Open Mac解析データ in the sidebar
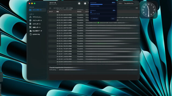The width and height of the screenshot is (172, 96). (36, 31)
